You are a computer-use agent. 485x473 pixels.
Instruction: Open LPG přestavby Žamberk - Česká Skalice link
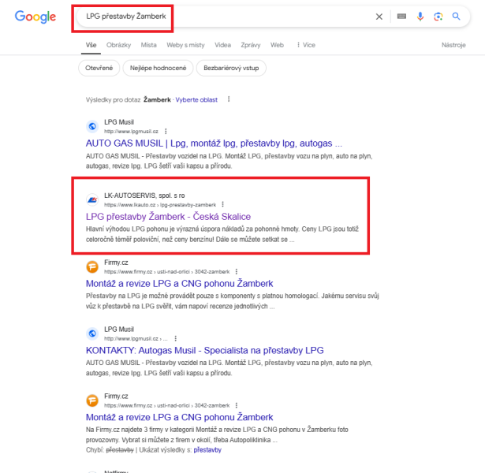(168, 217)
